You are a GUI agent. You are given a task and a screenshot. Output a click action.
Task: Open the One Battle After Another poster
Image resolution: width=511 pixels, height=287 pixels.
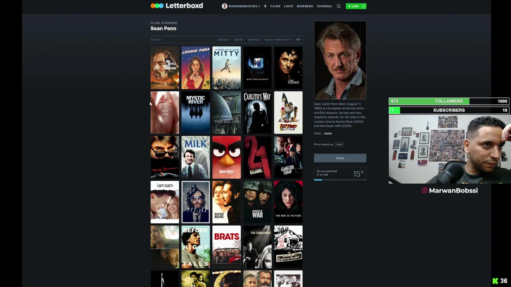[164, 68]
